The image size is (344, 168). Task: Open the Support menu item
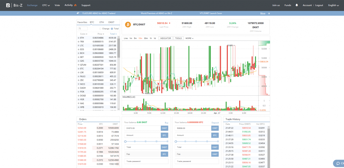(86, 5)
